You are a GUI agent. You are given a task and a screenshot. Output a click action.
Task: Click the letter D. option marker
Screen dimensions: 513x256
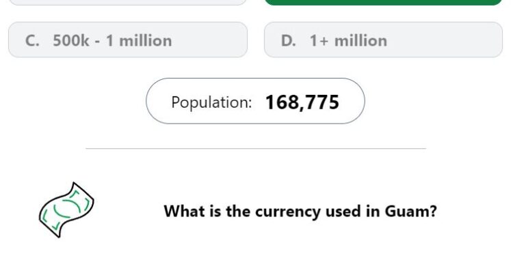tap(288, 41)
